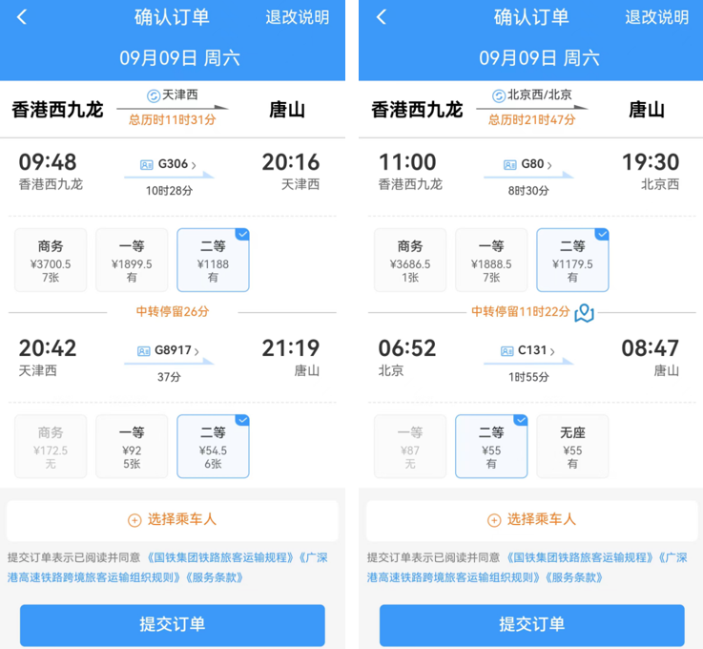The height and width of the screenshot is (649, 703).
Task: Tap the ID card icon beside G8917
Action: tap(144, 351)
